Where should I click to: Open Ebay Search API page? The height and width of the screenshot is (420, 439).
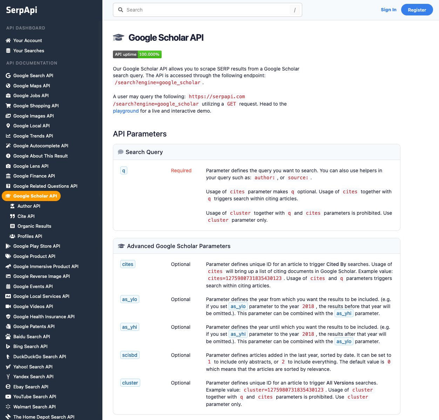pyautogui.click(x=31, y=387)
